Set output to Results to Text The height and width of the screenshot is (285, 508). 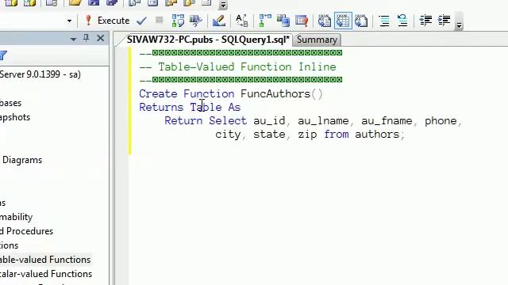click(x=325, y=21)
